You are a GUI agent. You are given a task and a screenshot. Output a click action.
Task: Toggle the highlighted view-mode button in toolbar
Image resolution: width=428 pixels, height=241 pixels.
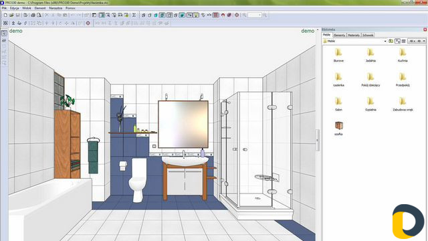(x=102, y=15)
